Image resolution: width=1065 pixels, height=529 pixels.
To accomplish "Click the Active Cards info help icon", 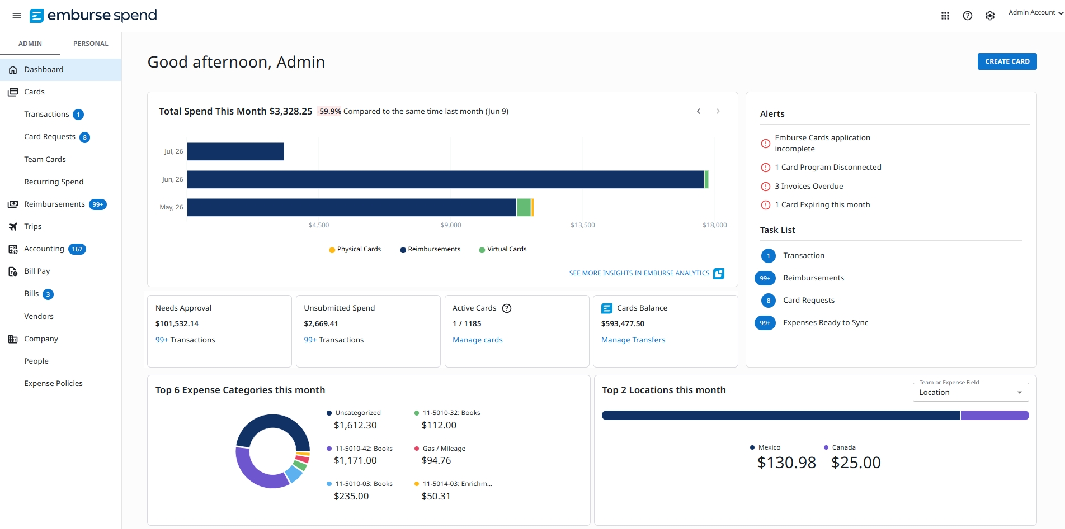I will pyautogui.click(x=507, y=308).
